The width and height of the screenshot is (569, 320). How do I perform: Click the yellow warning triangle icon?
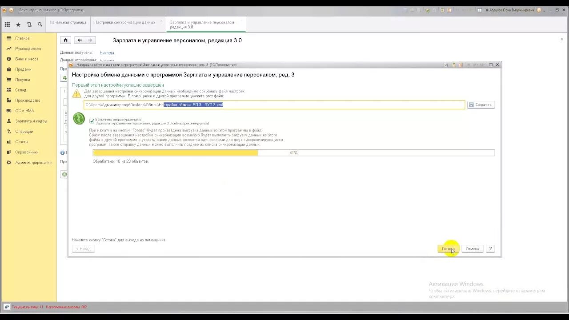(x=77, y=93)
